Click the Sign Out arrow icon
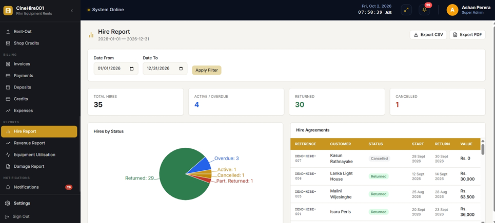Viewport: 495px width, 223px height. [7, 217]
